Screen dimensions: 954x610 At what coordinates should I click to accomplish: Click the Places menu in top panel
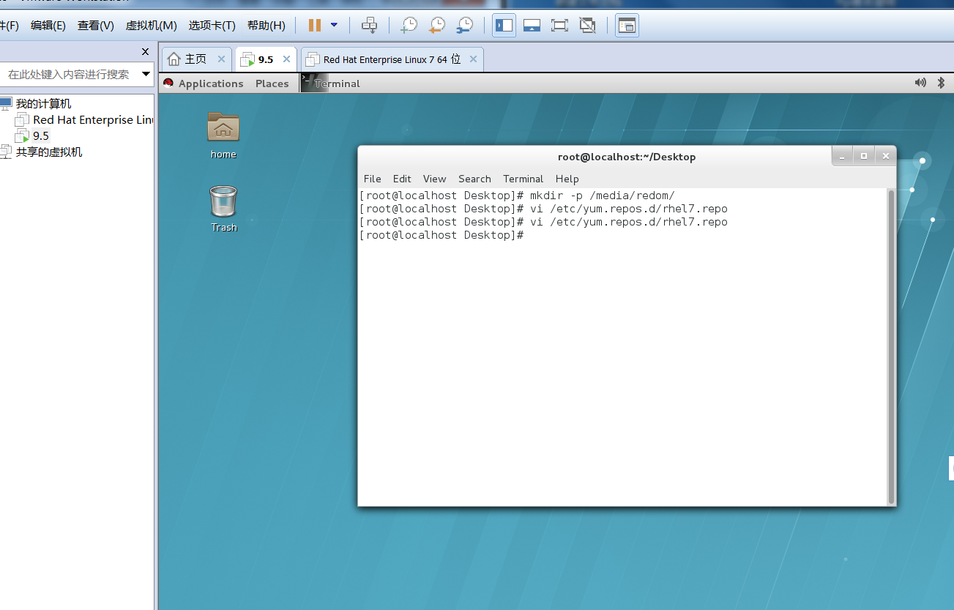[272, 83]
